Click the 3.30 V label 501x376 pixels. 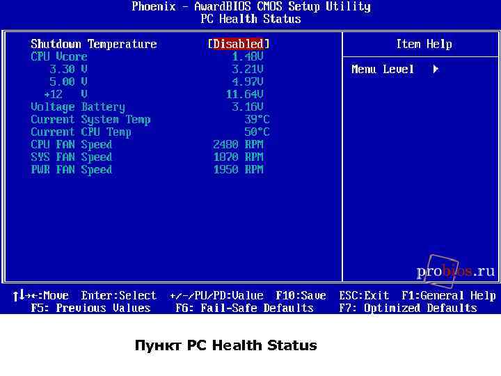[68, 69]
